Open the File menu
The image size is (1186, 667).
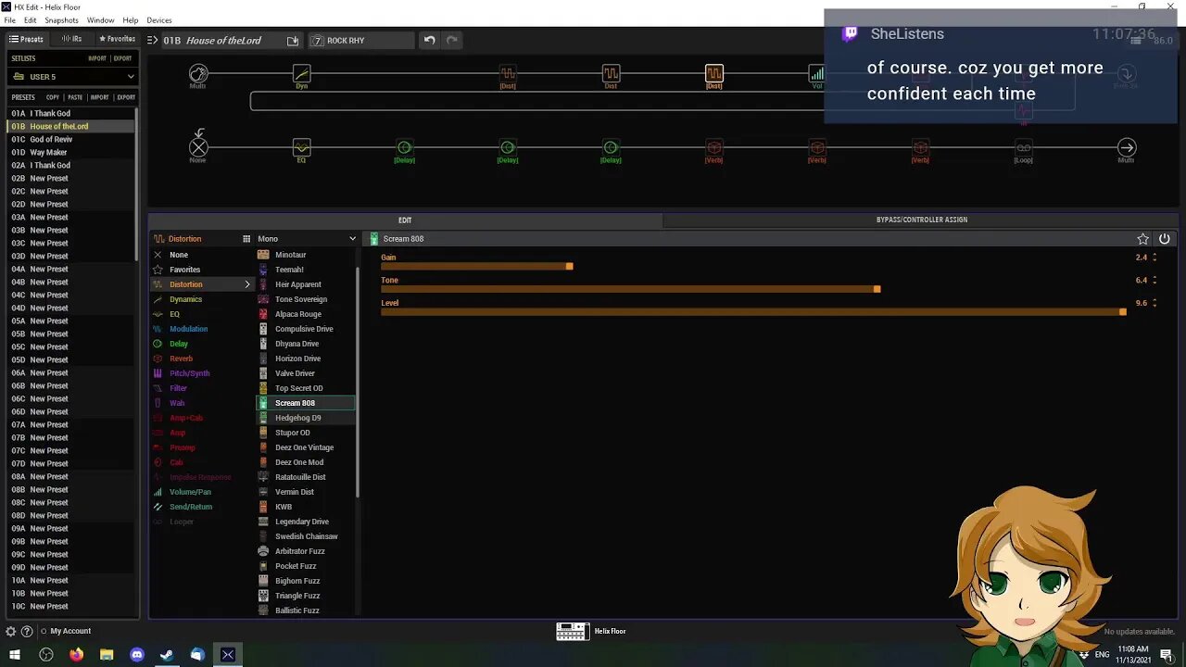click(9, 20)
